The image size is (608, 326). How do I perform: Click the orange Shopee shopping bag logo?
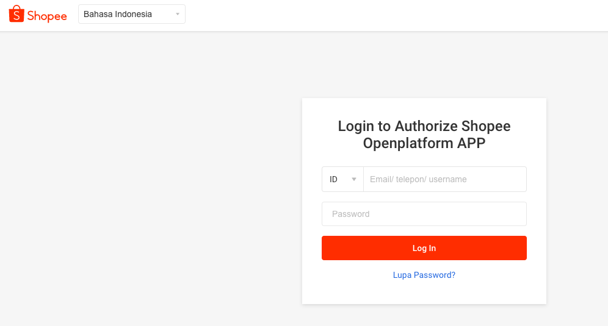16,14
